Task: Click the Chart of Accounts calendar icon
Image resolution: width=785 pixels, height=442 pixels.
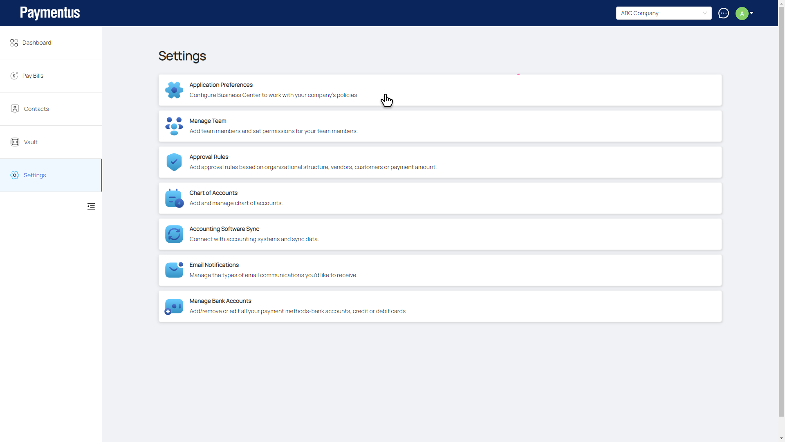Action: 174,198
